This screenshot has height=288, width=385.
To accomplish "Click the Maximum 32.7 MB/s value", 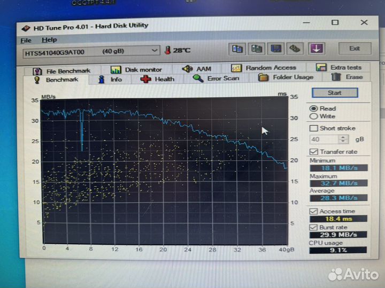I will [338, 183].
